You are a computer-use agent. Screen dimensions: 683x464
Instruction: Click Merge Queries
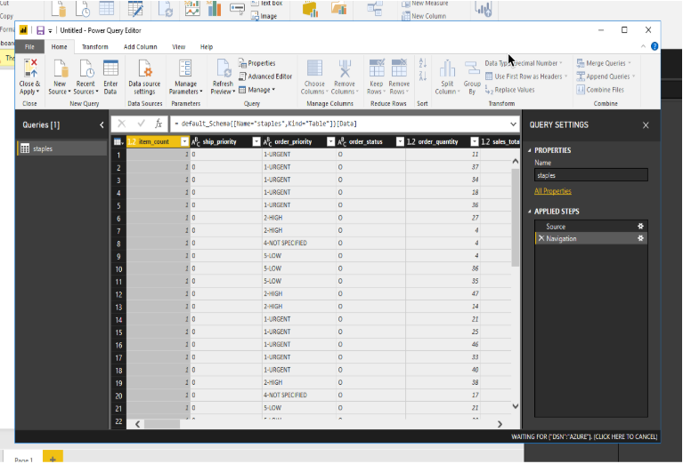click(x=604, y=63)
